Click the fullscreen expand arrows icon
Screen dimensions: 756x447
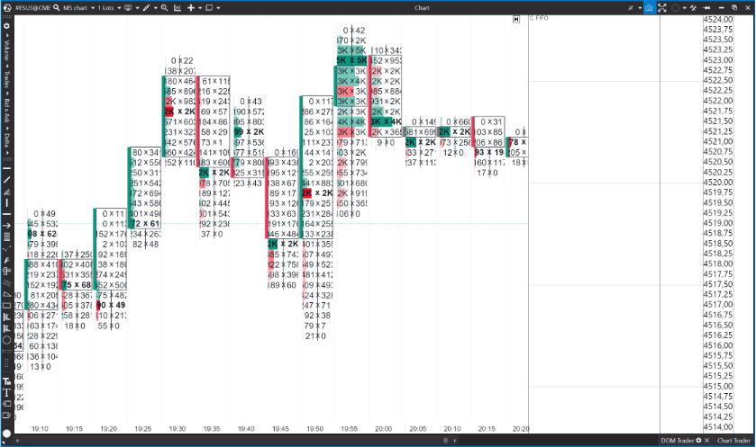click(662, 8)
